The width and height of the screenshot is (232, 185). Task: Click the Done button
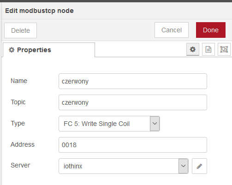coord(211,30)
